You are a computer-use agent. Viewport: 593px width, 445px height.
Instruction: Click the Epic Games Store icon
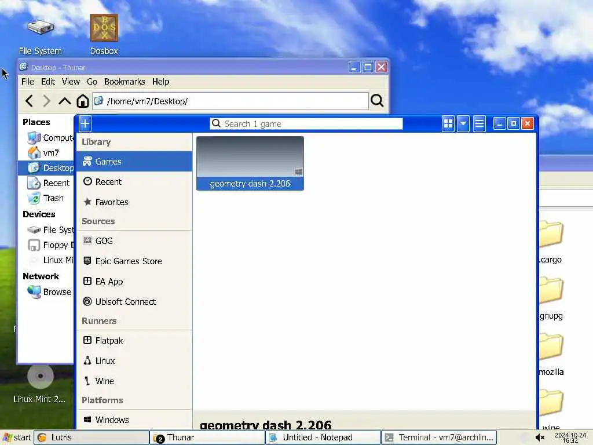[87, 261]
